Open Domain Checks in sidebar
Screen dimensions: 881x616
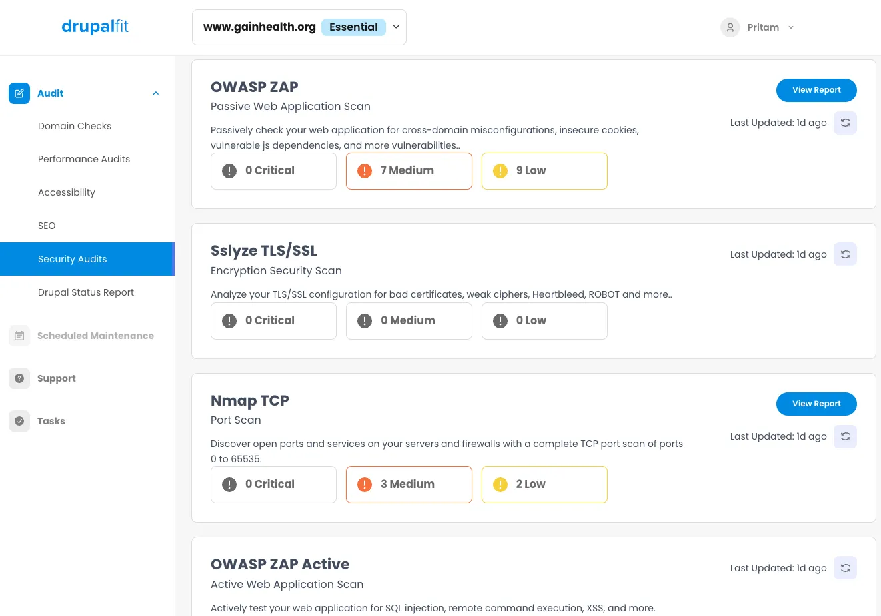tap(75, 126)
